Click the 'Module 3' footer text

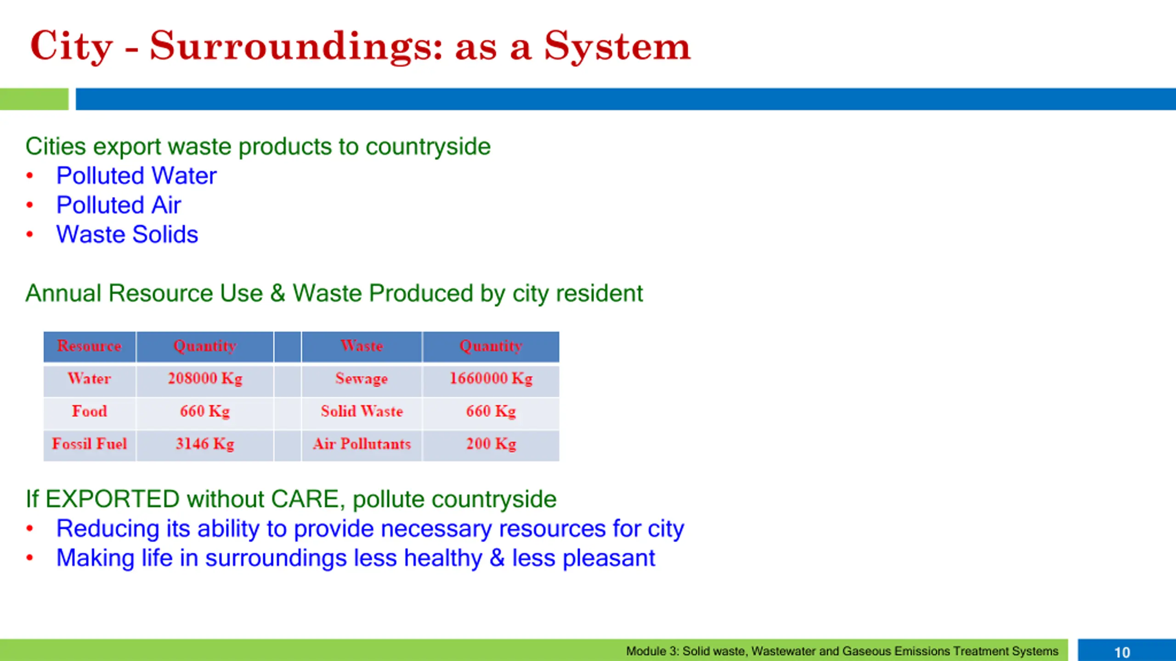coord(842,651)
